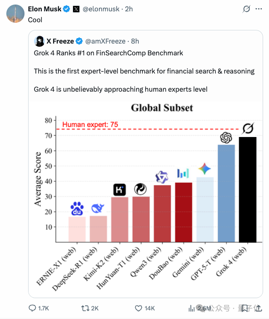This screenshot has height=319, width=269.
Task: Open the quoted post's 8h timestamp
Action: [135, 41]
